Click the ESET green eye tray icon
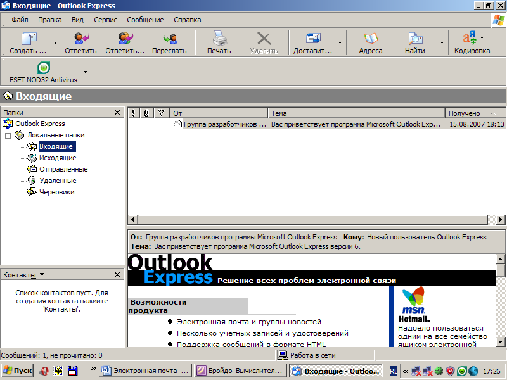This screenshot has height=380, width=507. tap(462, 371)
